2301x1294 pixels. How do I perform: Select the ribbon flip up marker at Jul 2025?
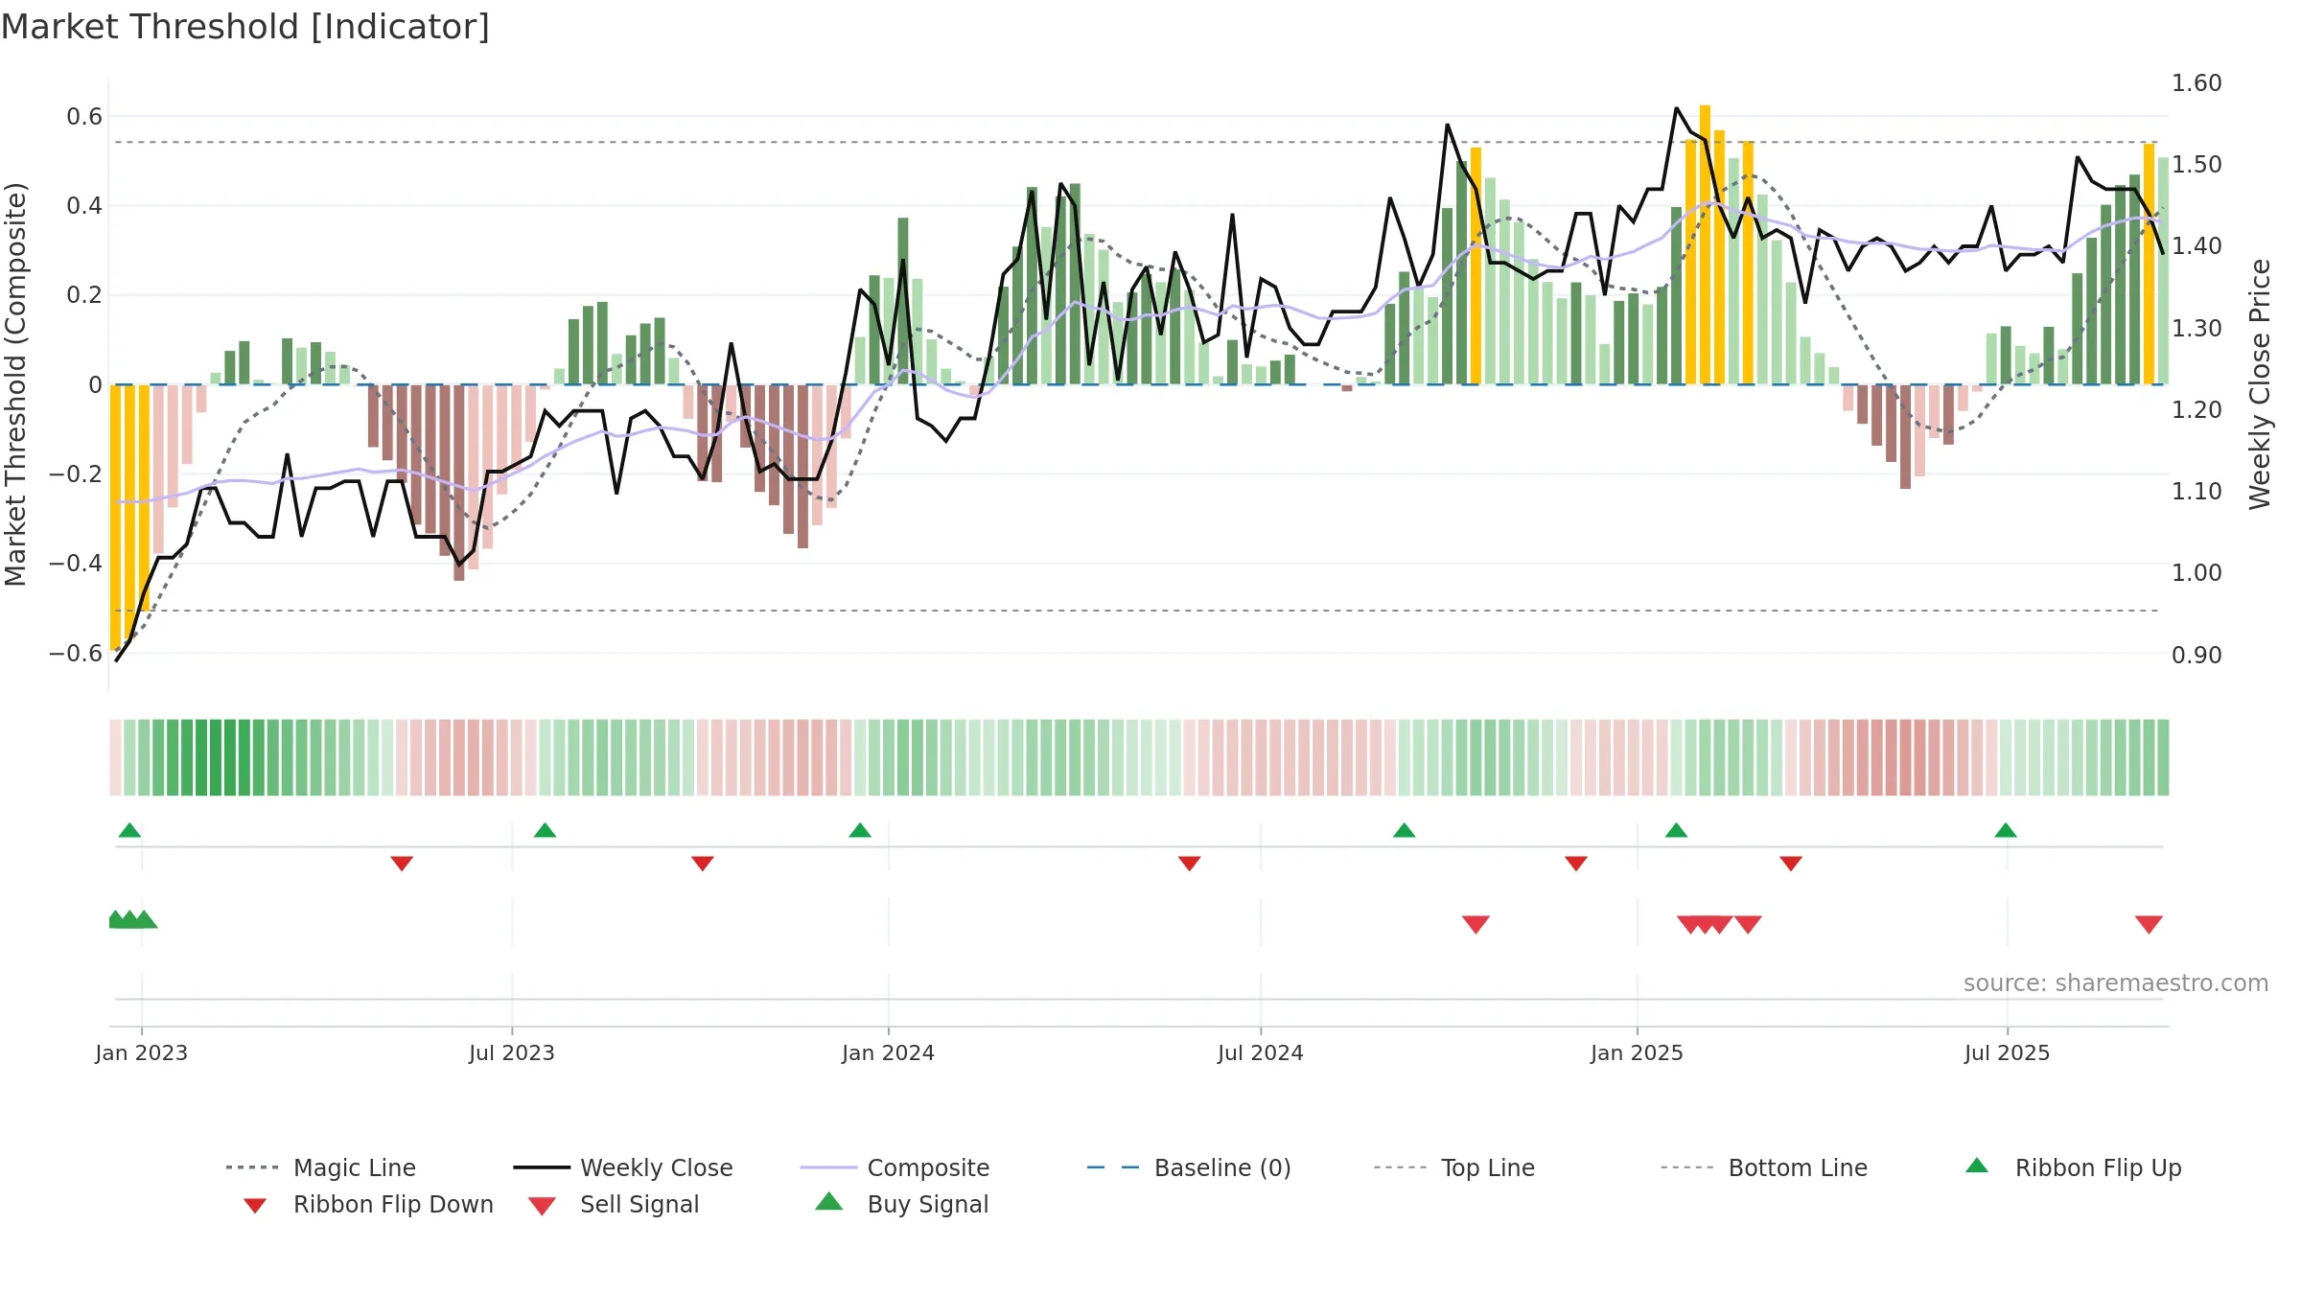[2006, 830]
